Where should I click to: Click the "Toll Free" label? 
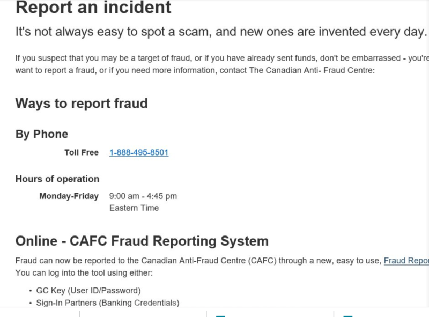(82, 153)
